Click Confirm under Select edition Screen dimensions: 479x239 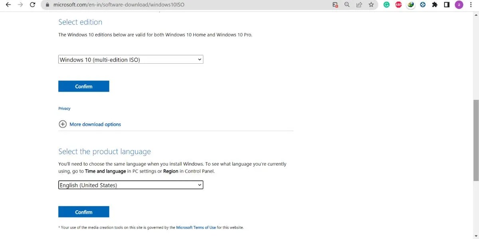click(x=84, y=86)
